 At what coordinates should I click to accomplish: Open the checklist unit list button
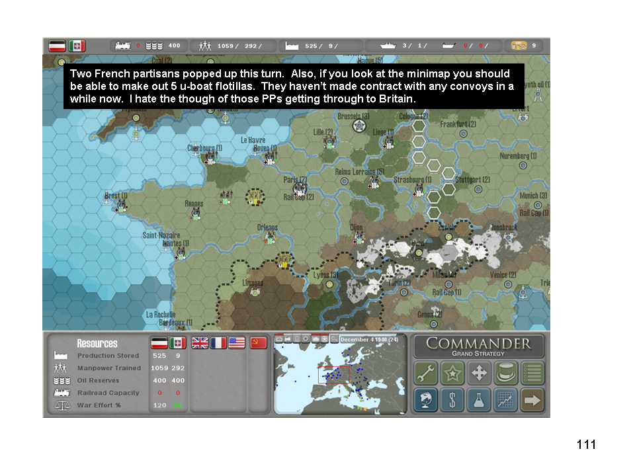[532, 374]
